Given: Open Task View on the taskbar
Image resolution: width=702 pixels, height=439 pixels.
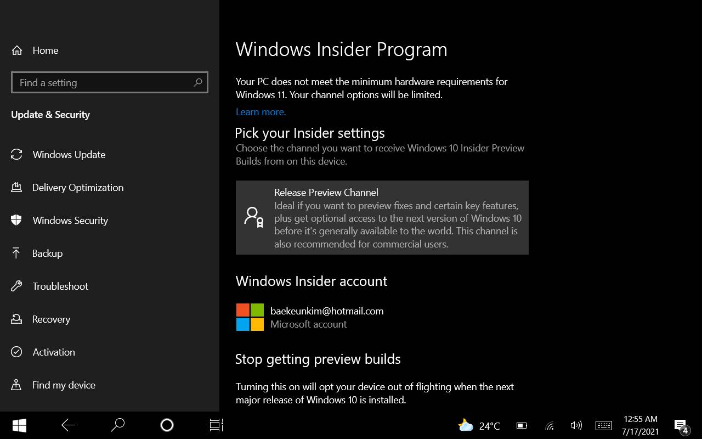Looking at the screenshot, I should point(217,425).
